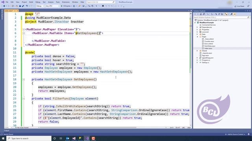Collapse the FilterFunc method outline
This screenshot has width=252, height=141.
pyautogui.click(x=24, y=99)
